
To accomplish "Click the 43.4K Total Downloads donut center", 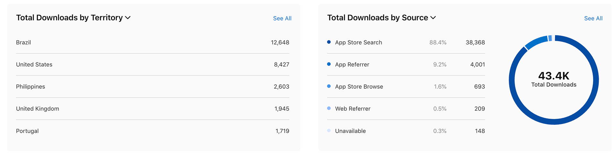I will (554, 79).
